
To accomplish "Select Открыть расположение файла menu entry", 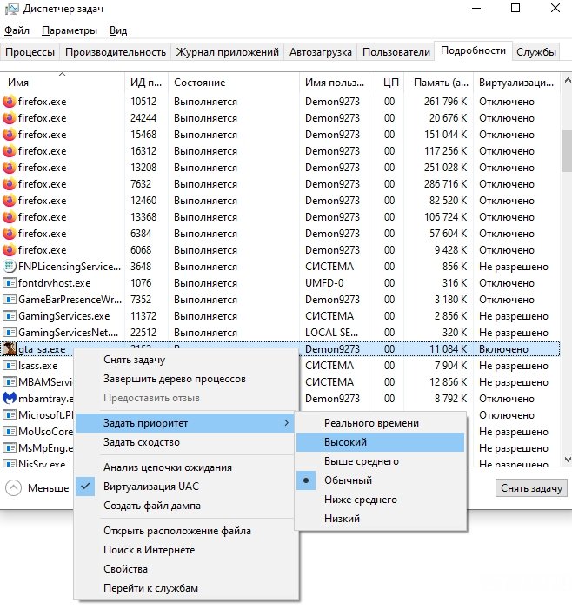I will (x=176, y=531).
